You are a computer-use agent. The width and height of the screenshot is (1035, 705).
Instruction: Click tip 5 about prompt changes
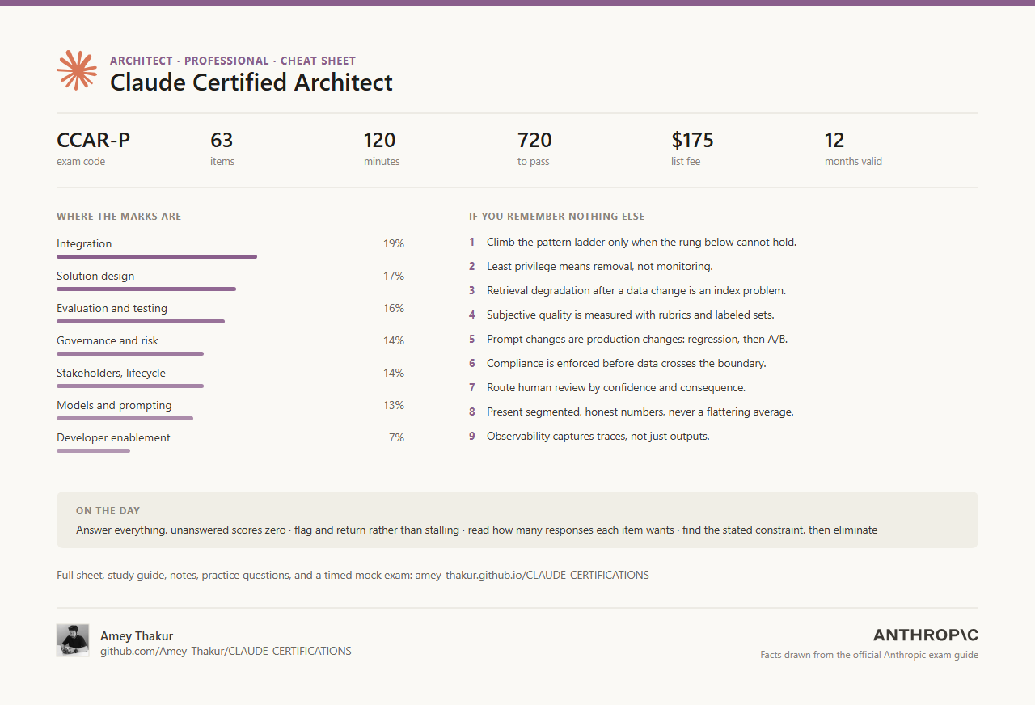click(628, 339)
